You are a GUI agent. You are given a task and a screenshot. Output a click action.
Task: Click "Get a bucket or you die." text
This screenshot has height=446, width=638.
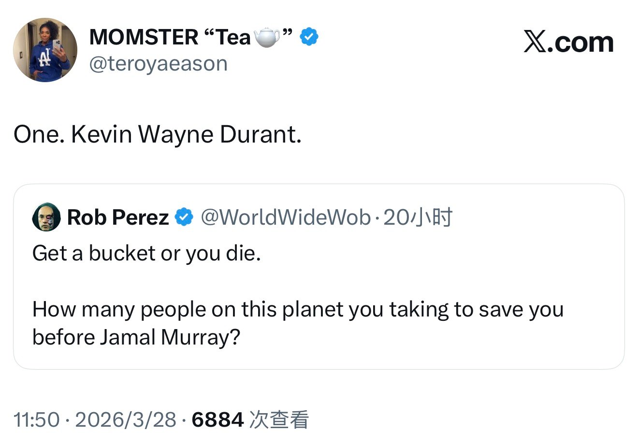[146, 253]
